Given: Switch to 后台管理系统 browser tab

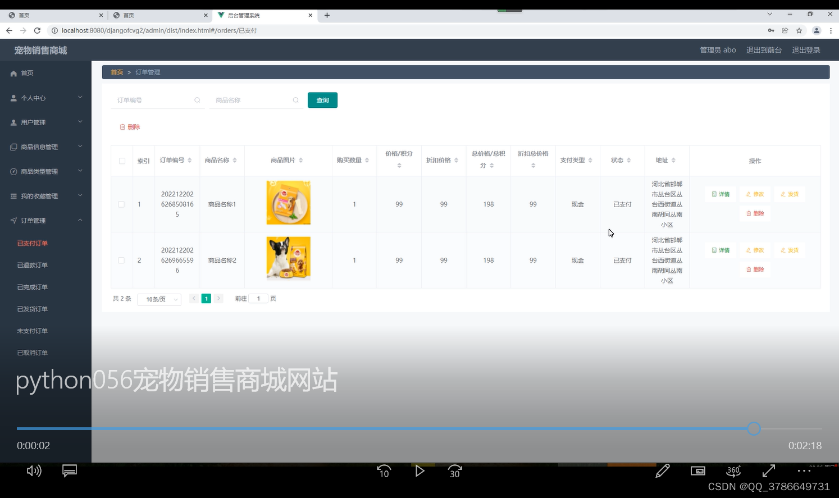Looking at the screenshot, I should tap(265, 16).
